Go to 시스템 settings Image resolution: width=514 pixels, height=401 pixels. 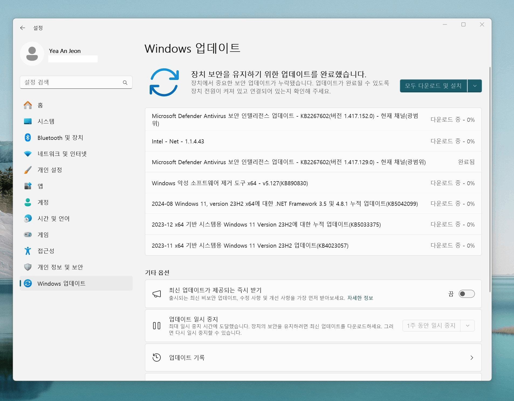[76, 121]
